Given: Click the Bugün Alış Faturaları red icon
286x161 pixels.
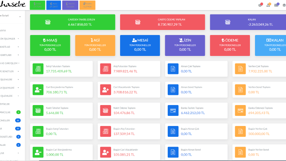Looking at the screenshot, I should pos(105,131).
